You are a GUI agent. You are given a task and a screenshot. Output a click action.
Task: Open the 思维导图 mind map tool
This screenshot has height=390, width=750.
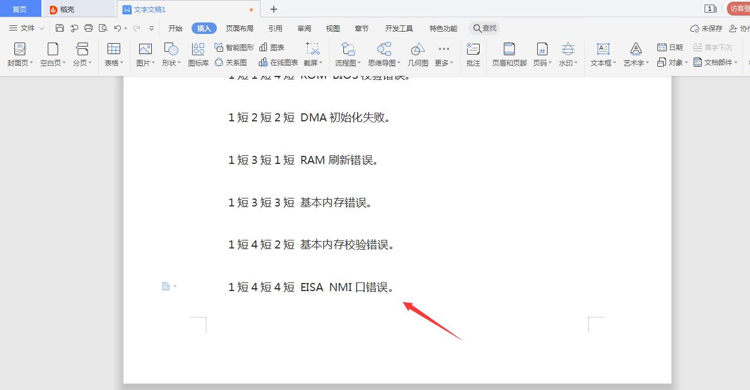click(384, 55)
